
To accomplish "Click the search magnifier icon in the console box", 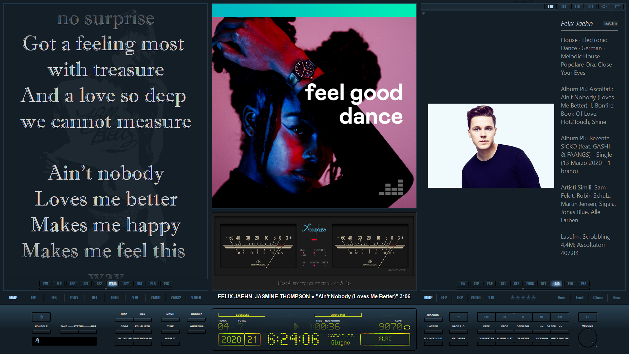I will pos(37,341).
